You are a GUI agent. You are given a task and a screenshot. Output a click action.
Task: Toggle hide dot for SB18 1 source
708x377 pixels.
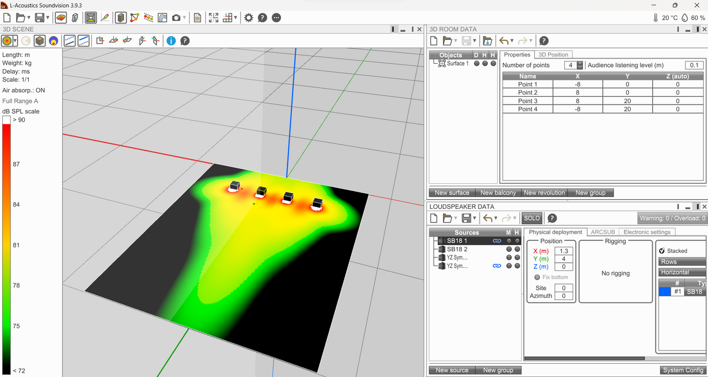pos(517,241)
